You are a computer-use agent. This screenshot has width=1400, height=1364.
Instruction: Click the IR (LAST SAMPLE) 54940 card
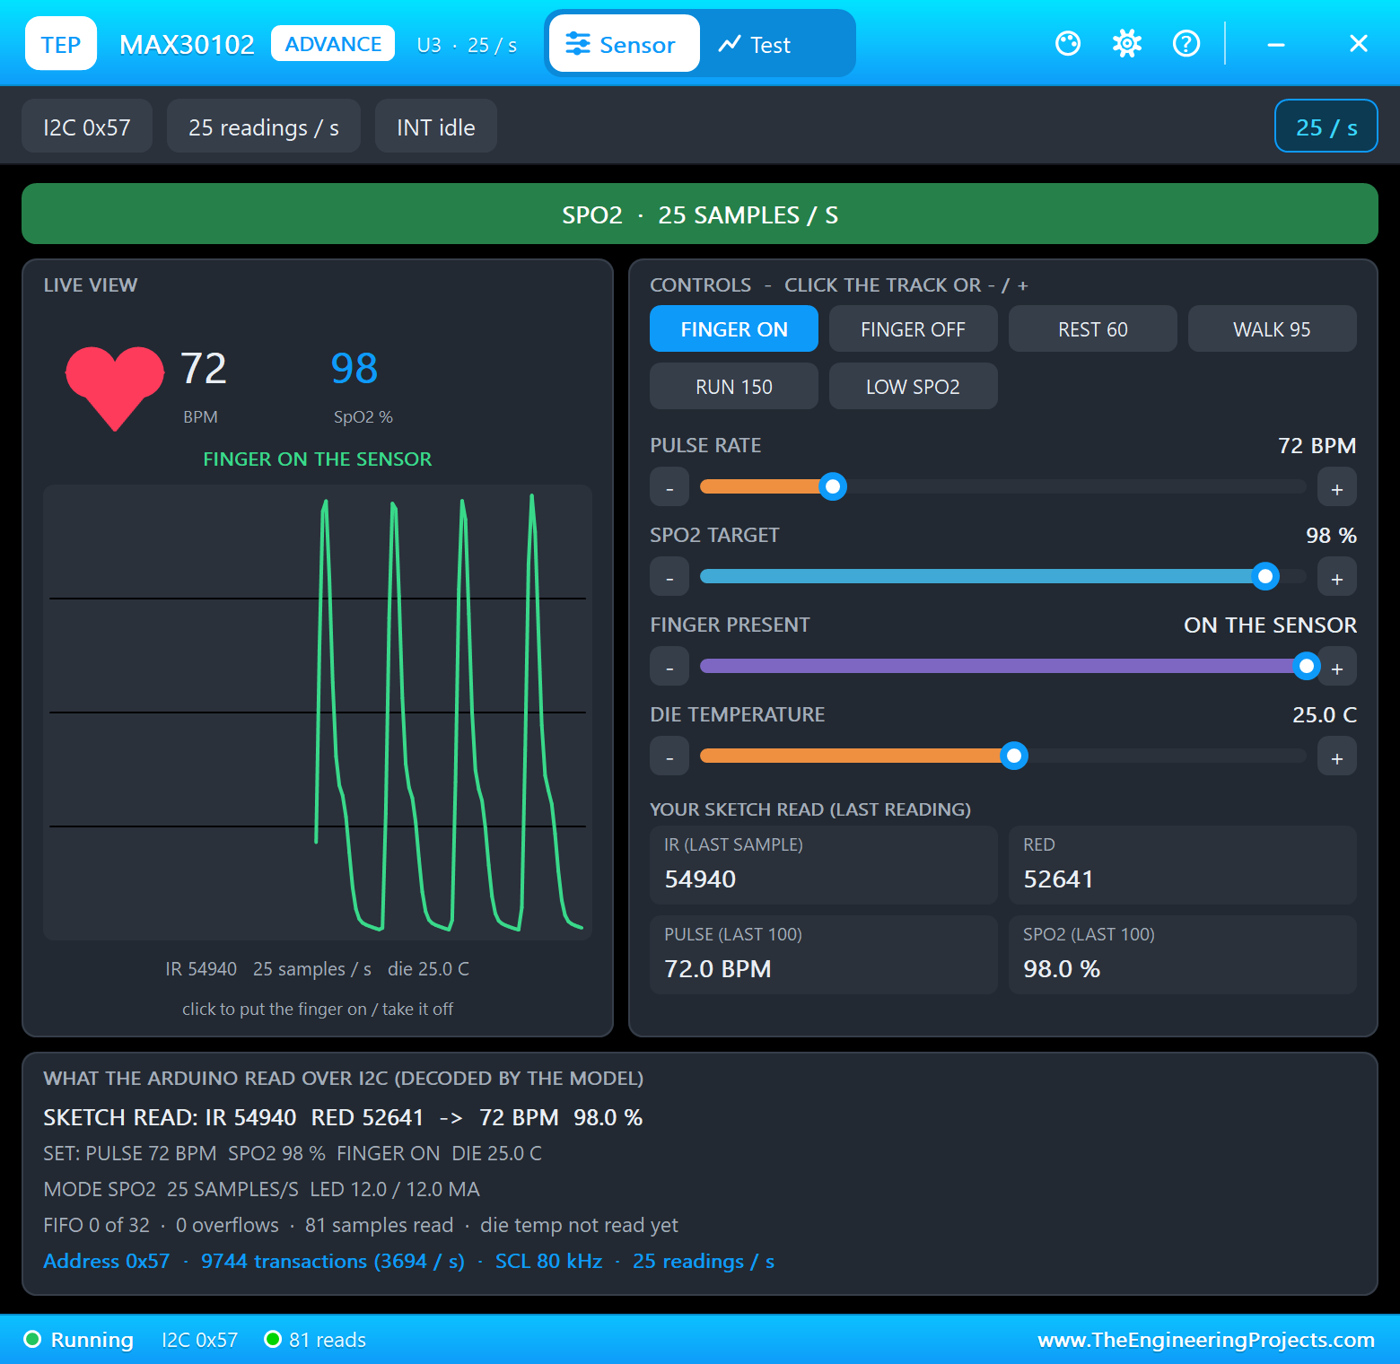point(824,865)
